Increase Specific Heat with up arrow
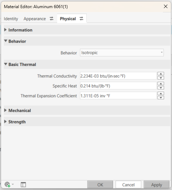The image size is (172, 190). pyautogui.click(x=161, y=84)
